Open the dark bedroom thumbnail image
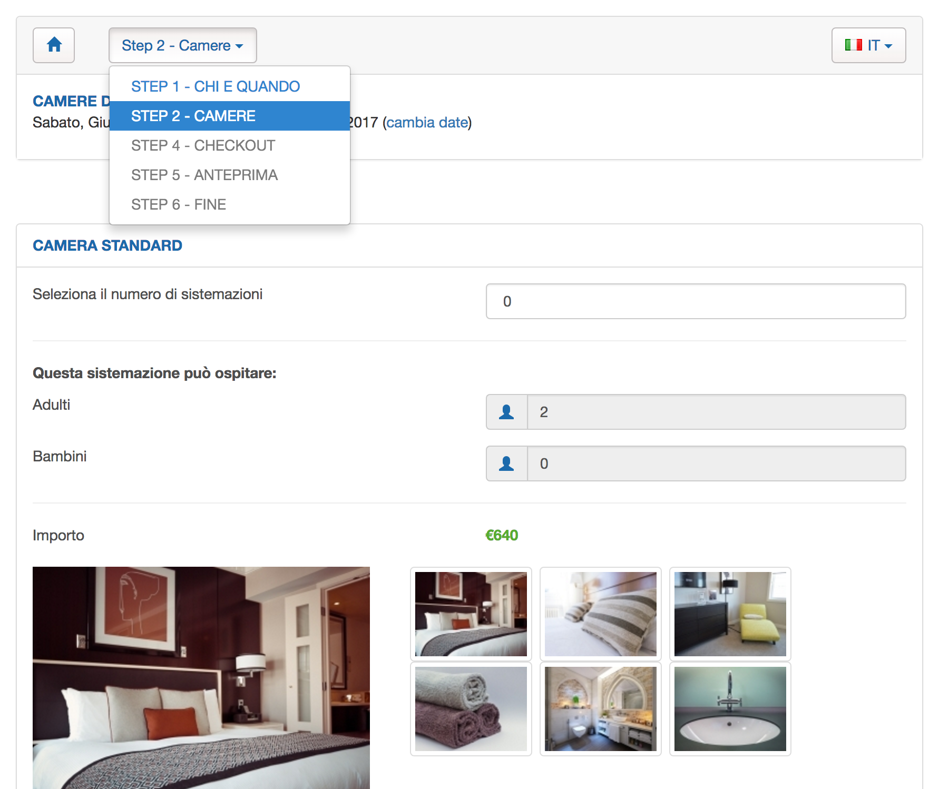 471,614
